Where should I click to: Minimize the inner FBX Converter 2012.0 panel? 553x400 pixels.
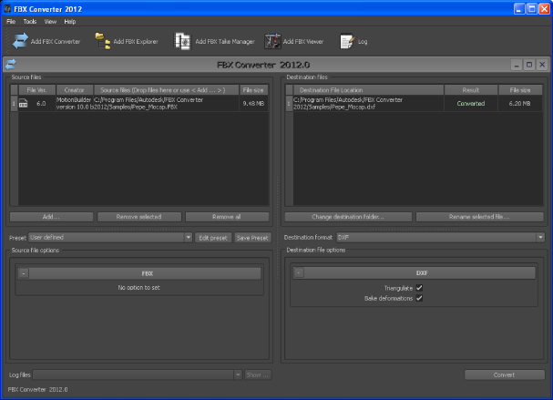[517, 65]
